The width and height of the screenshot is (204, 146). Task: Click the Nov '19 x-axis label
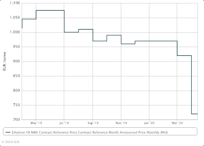[x=121, y=123]
